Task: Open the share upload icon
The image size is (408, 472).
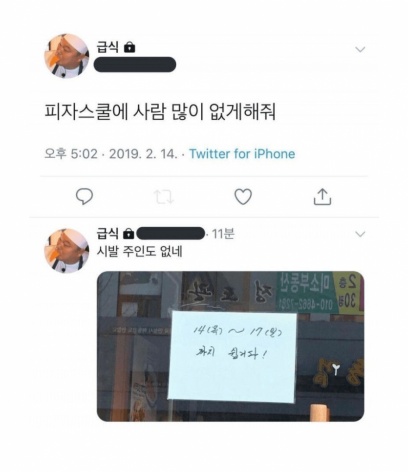Action: [322, 196]
